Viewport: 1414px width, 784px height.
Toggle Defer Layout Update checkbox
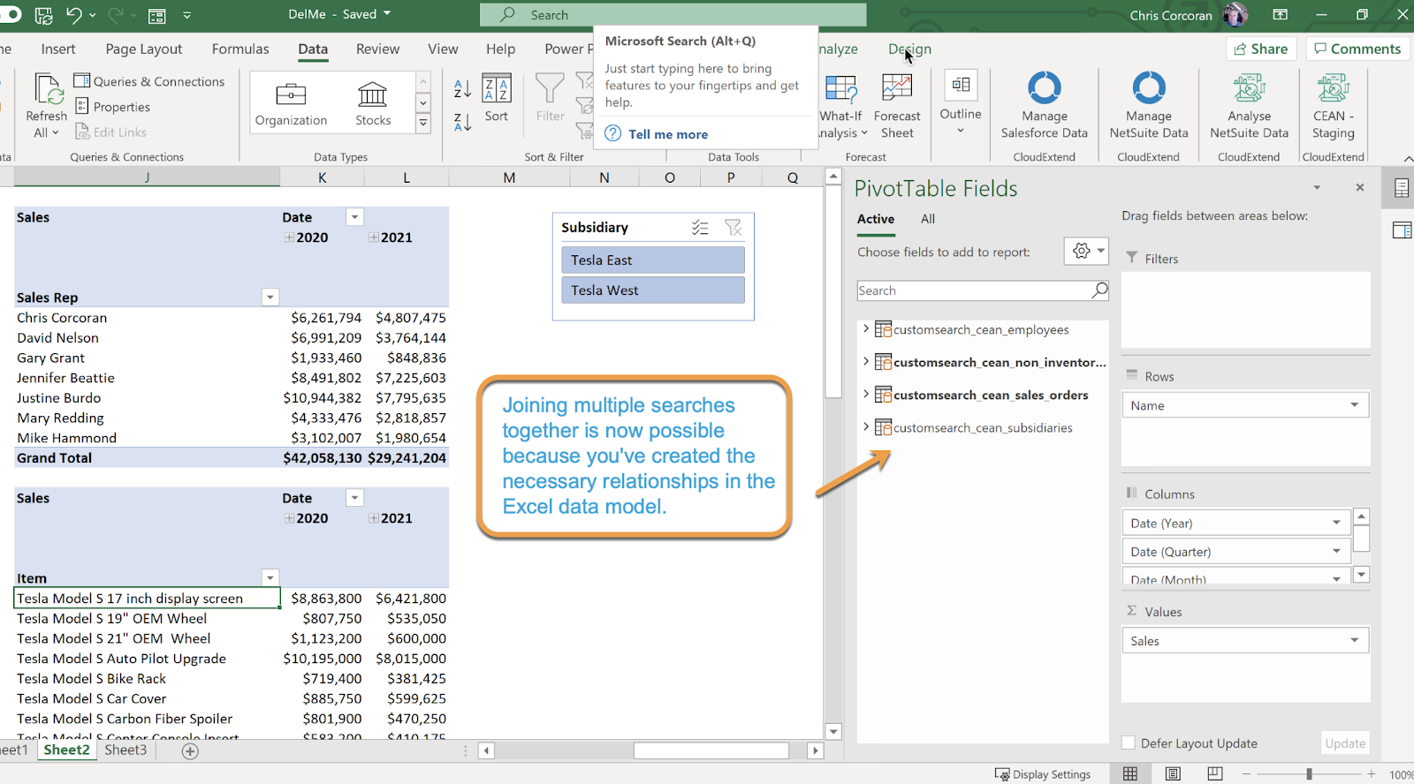1129,743
